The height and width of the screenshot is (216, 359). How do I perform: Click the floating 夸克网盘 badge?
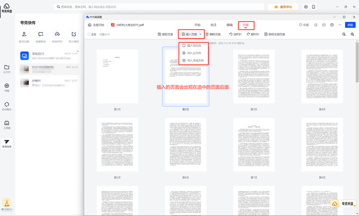pos(343,204)
